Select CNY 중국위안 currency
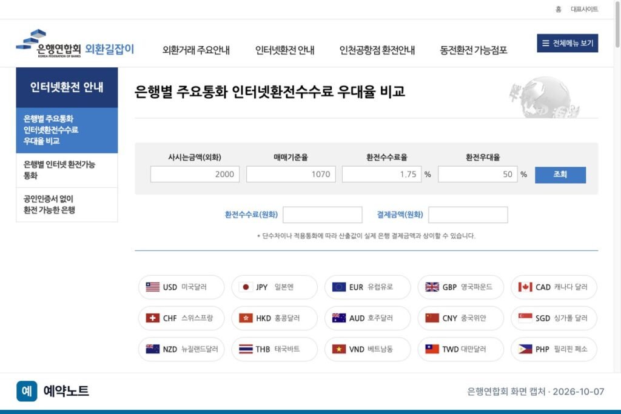This screenshot has height=414, width=621. (461, 318)
